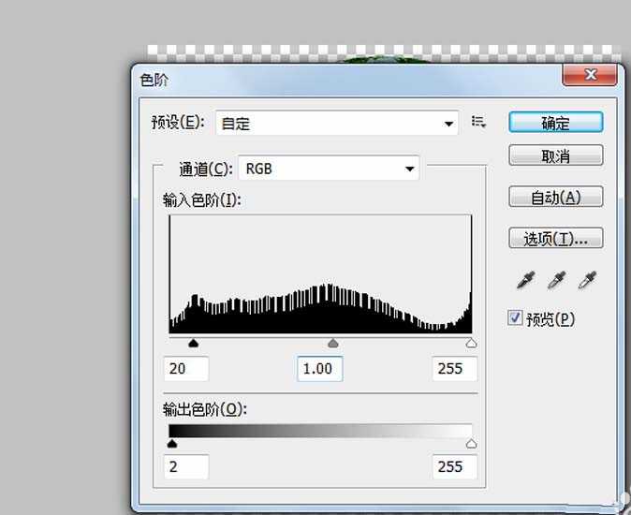Toggle the 预览(P) preview checkbox
Image resolution: width=631 pixels, height=515 pixels.
click(515, 318)
